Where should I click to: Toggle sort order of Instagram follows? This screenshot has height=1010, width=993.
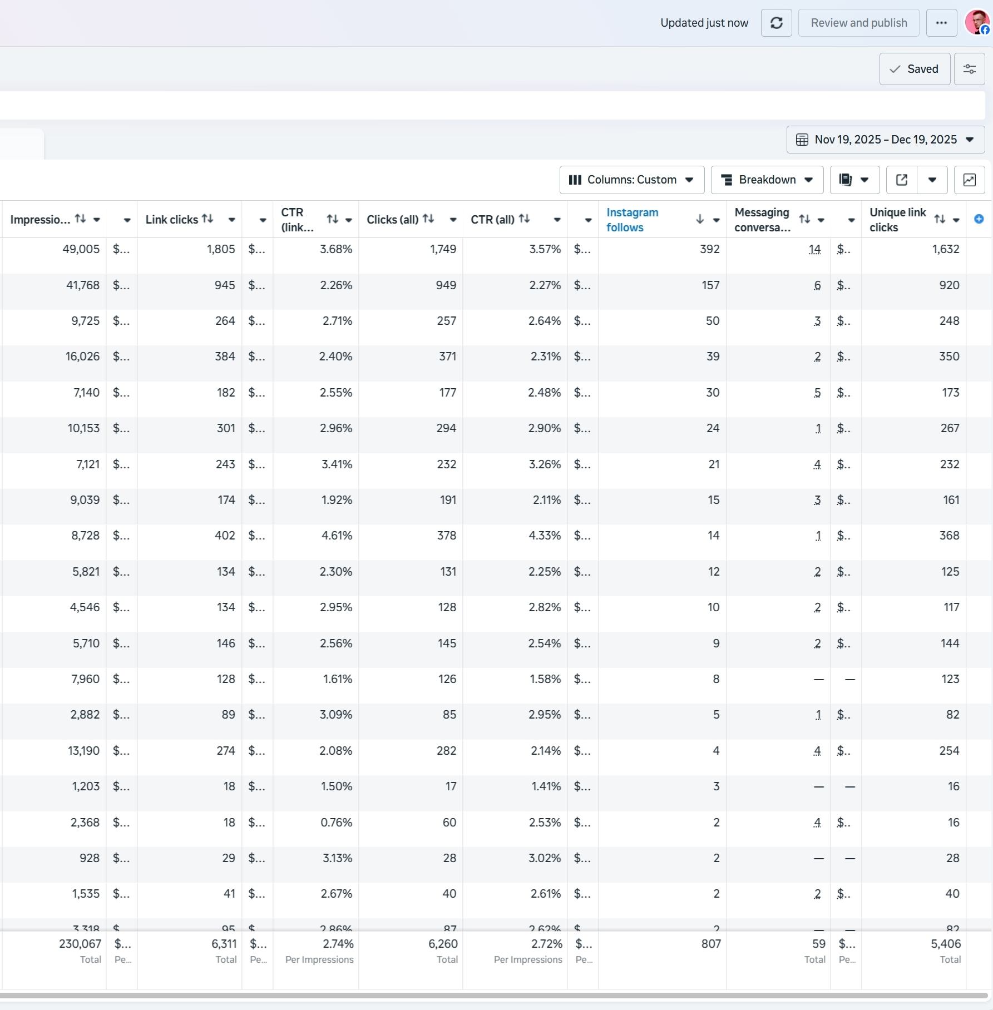700,220
